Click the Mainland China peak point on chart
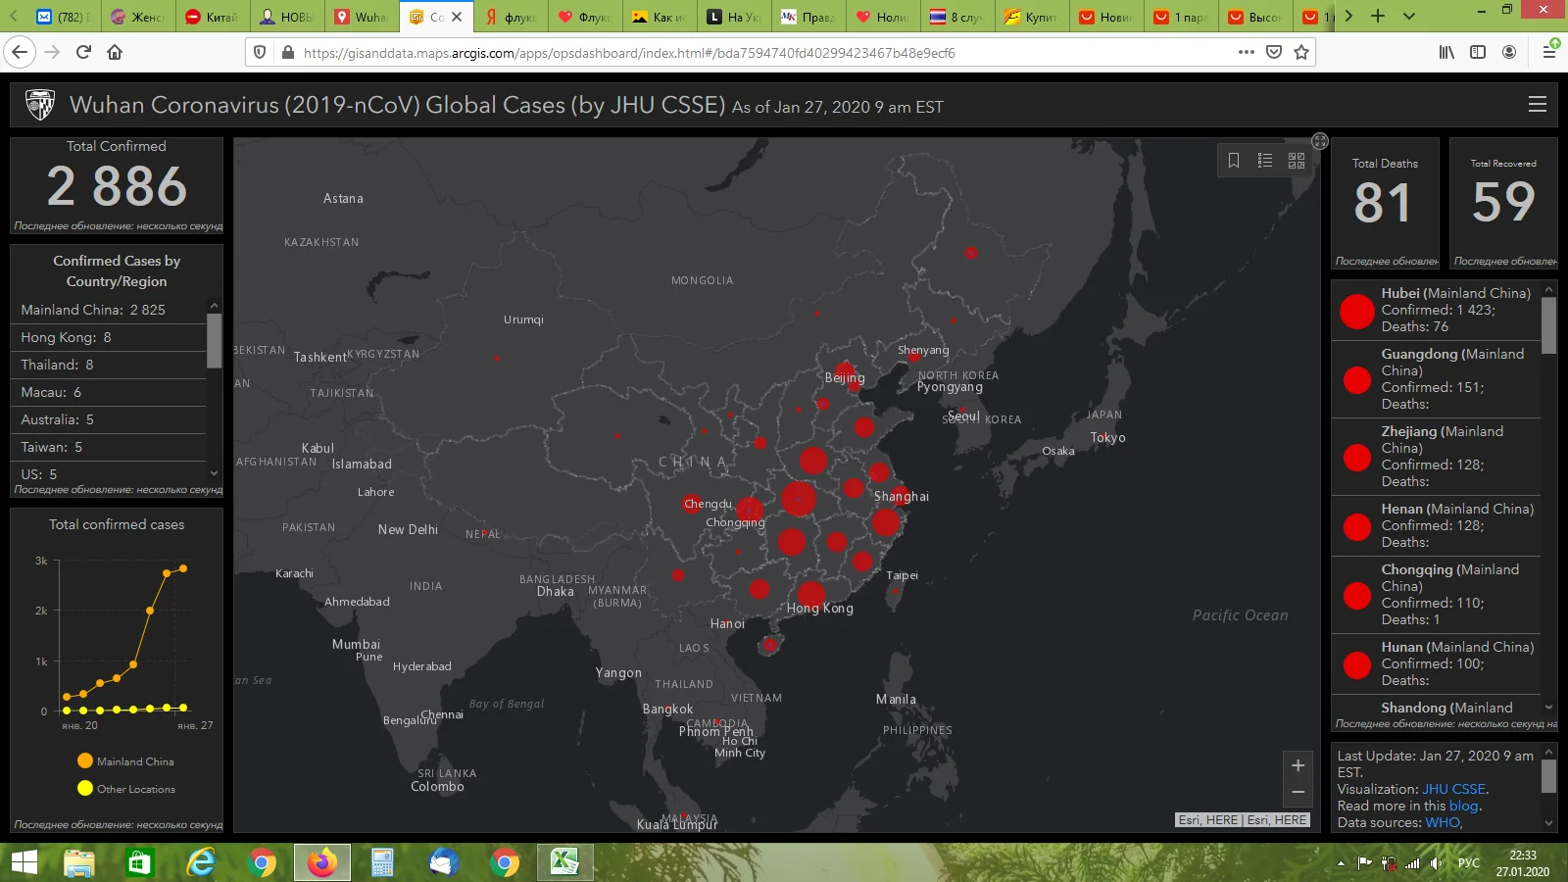Screen dimensions: 1568x882 pos(183,568)
